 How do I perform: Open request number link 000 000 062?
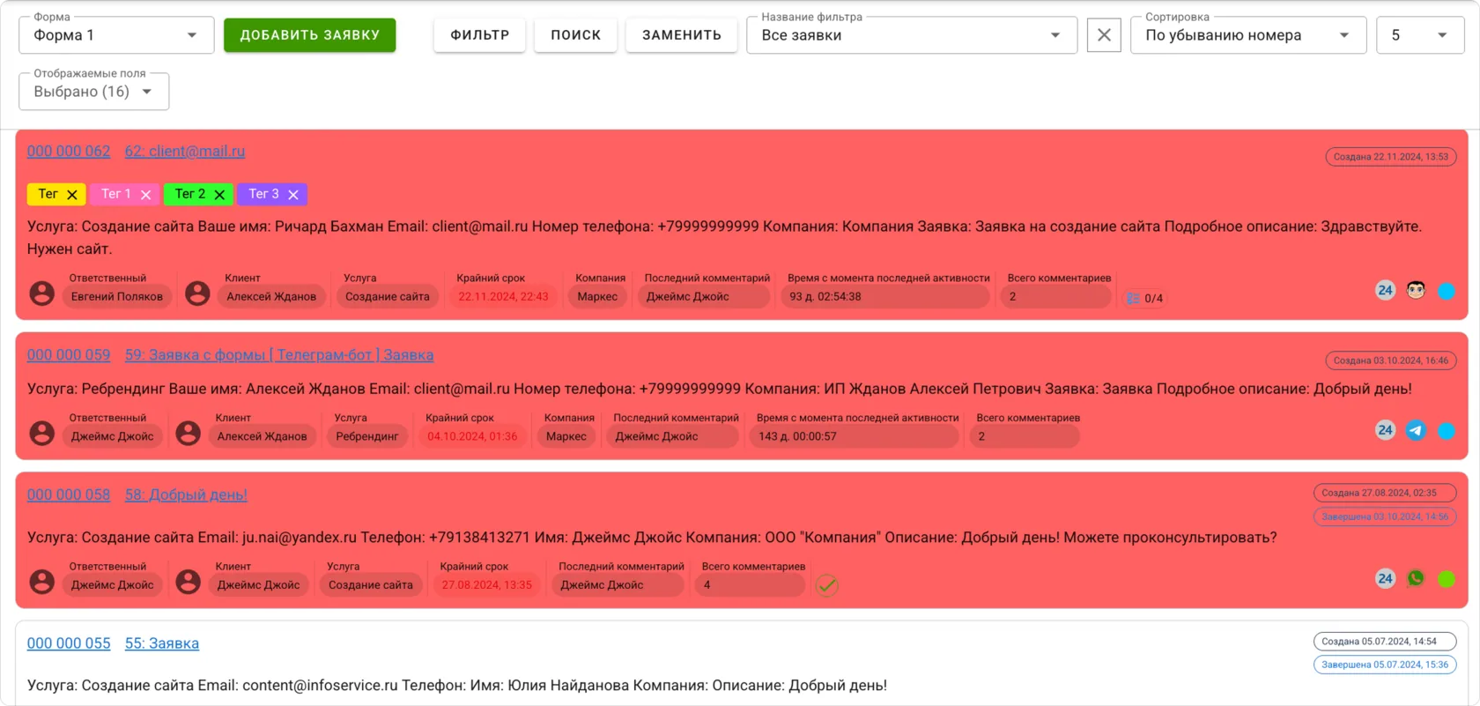[69, 151]
